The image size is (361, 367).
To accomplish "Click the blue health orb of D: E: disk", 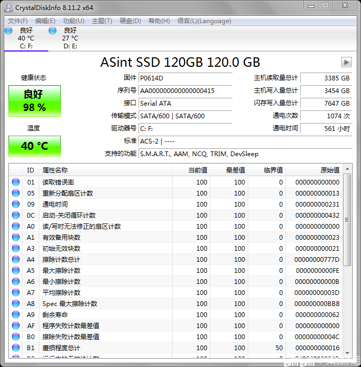I will pos(52,30).
